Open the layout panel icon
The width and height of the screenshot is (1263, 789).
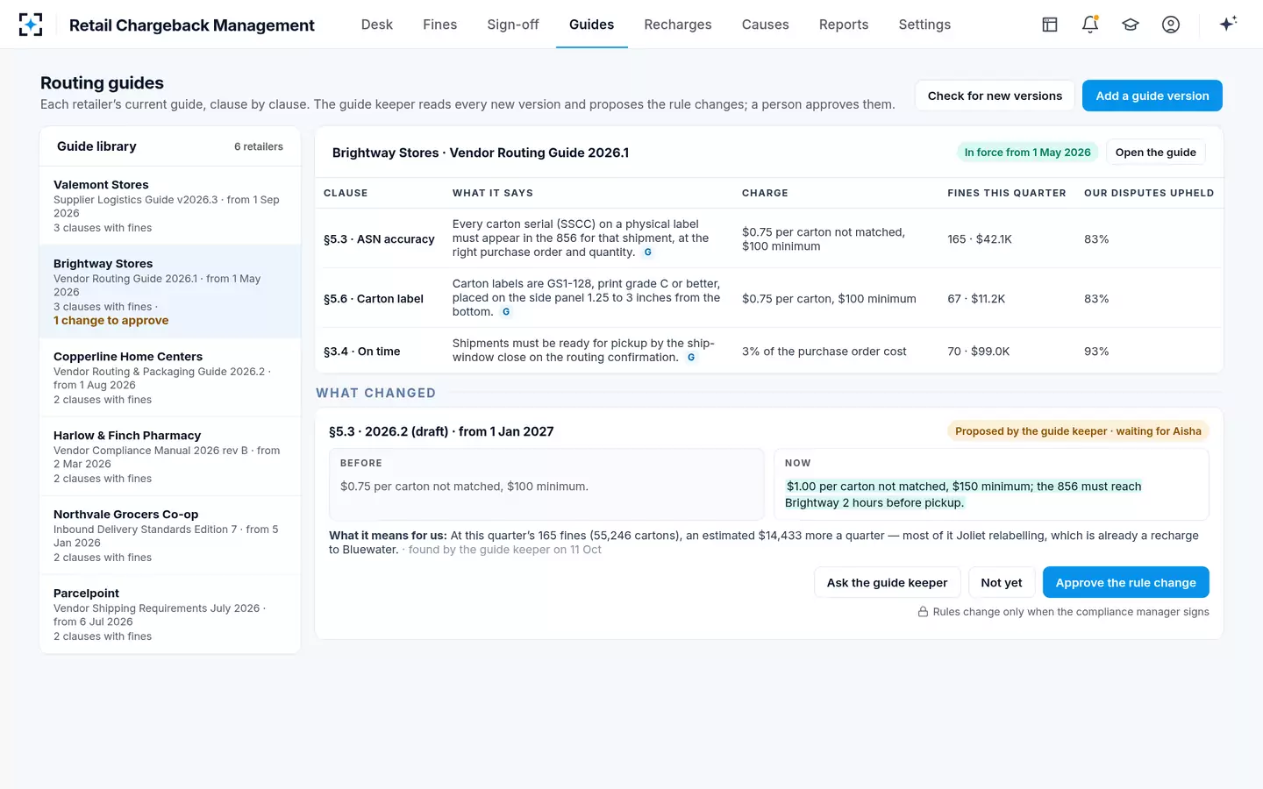point(1050,25)
